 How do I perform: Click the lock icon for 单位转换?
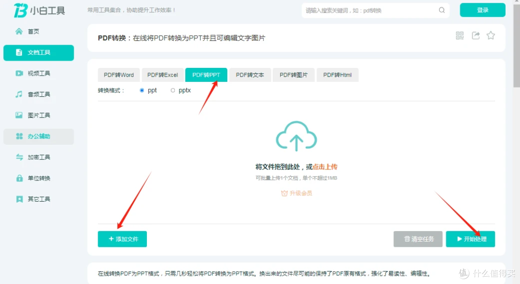click(19, 178)
